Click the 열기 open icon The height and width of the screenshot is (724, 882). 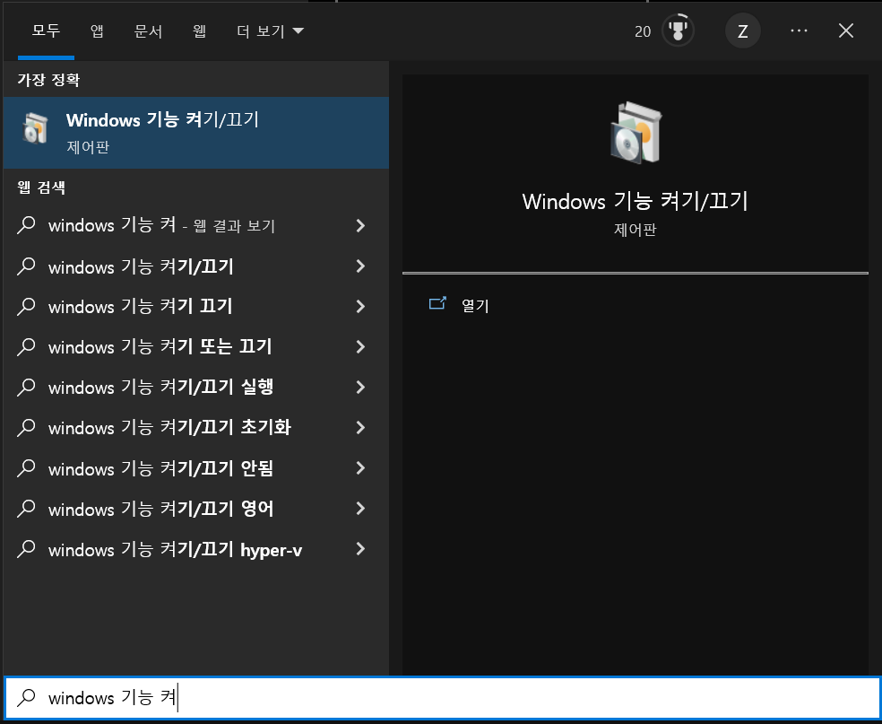(x=437, y=304)
